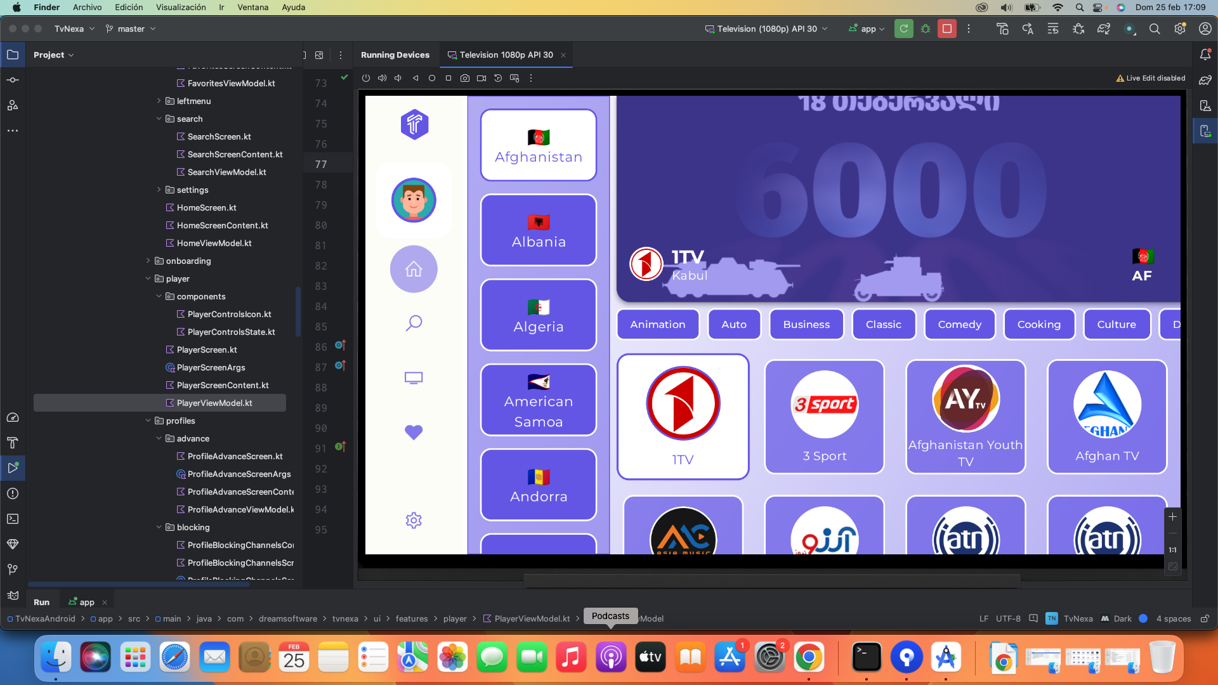Image resolution: width=1218 pixels, height=685 pixels.
Task: Switch to the Running Devices tab
Action: (395, 55)
